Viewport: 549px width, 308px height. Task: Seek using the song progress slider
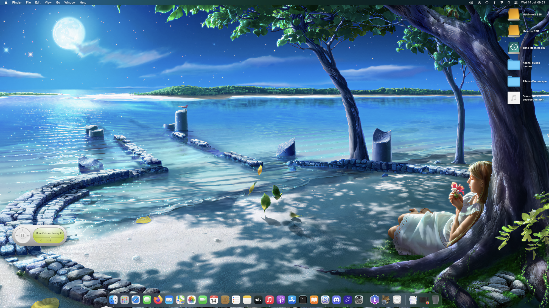point(49,237)
